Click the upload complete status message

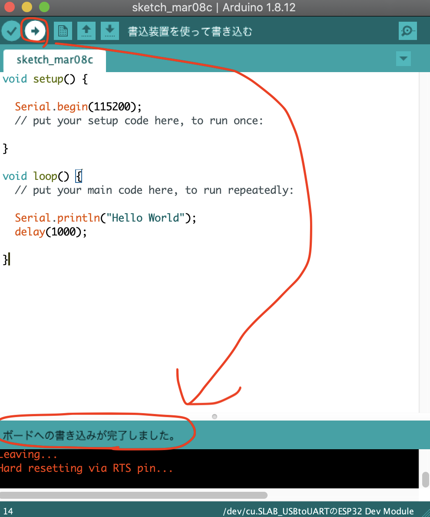coord(88,436)
